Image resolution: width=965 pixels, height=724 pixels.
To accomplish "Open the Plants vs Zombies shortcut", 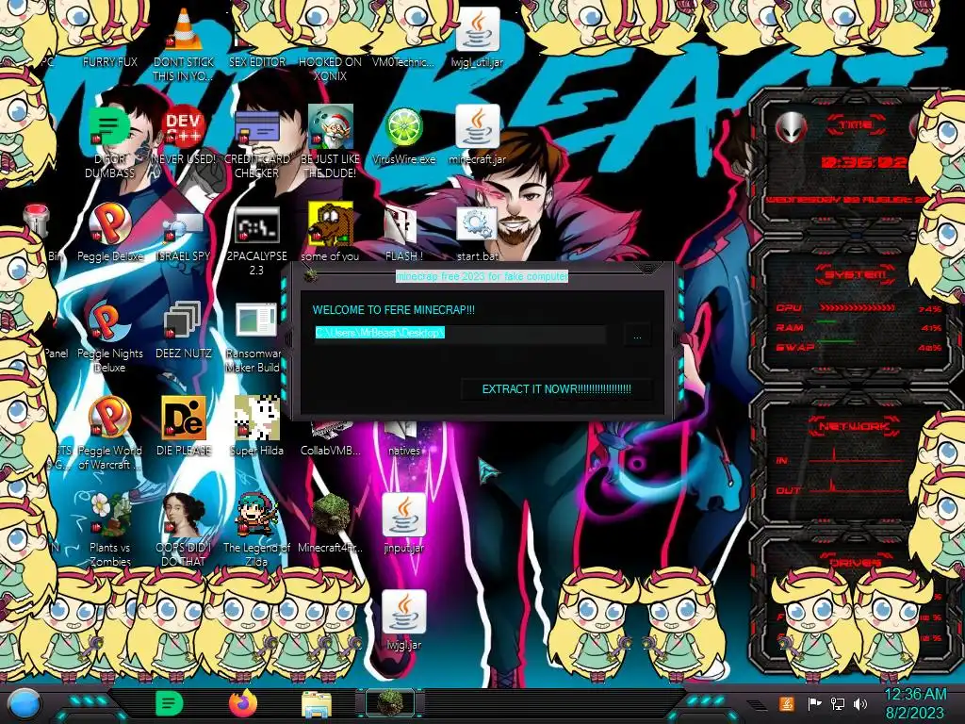I will (x=109, y=515).
